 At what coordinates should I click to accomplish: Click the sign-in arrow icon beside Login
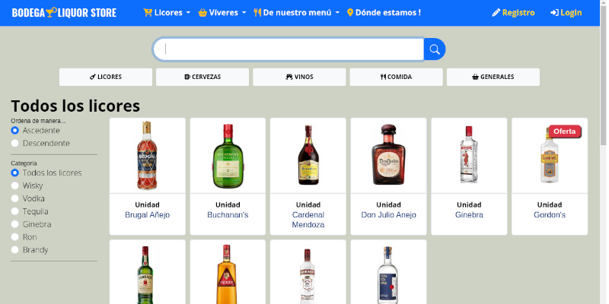pyautogui.click(x=554, y=13)
